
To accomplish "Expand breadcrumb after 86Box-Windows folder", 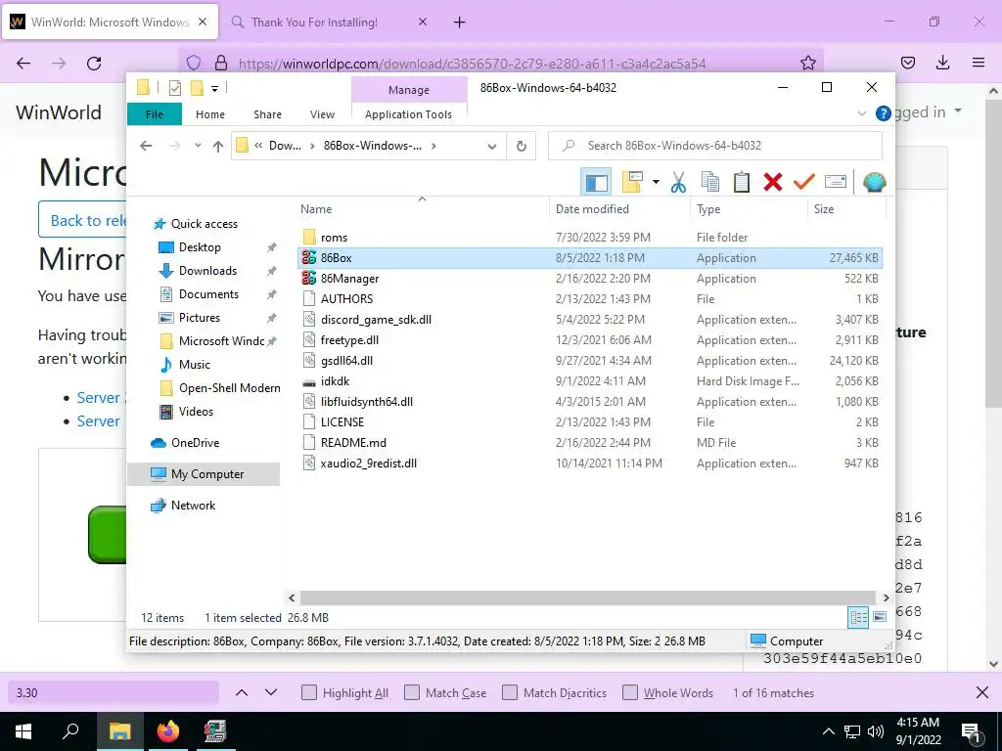I will click(433, 147).
